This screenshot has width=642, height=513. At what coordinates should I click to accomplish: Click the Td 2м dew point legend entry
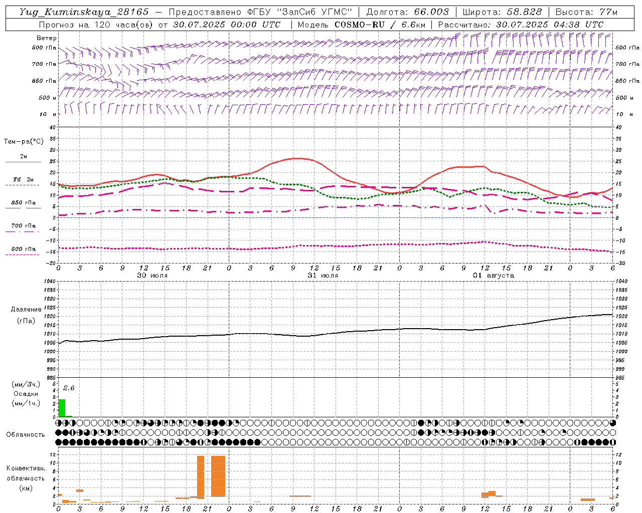[24, 179]
